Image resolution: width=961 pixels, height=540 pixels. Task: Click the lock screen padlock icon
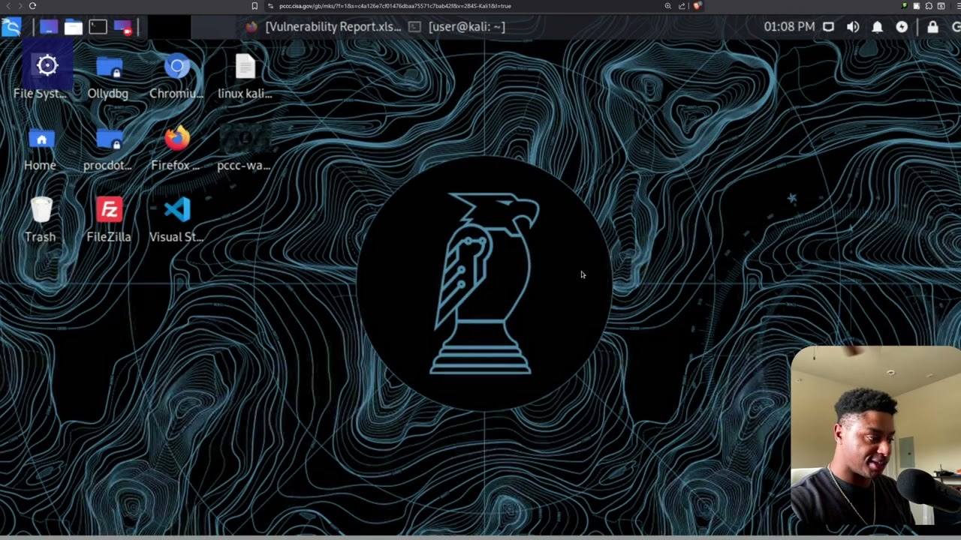point(932,27)
